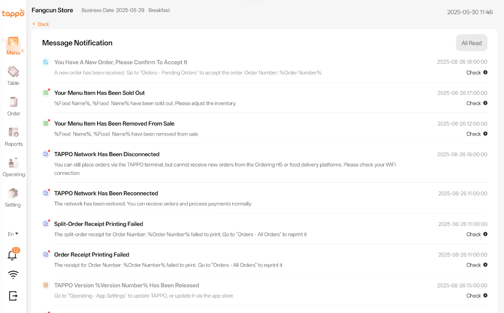
Task: Open the Table section icon
Action: pos(13,72)
